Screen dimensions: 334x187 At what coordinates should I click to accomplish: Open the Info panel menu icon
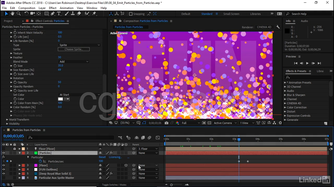294,21
